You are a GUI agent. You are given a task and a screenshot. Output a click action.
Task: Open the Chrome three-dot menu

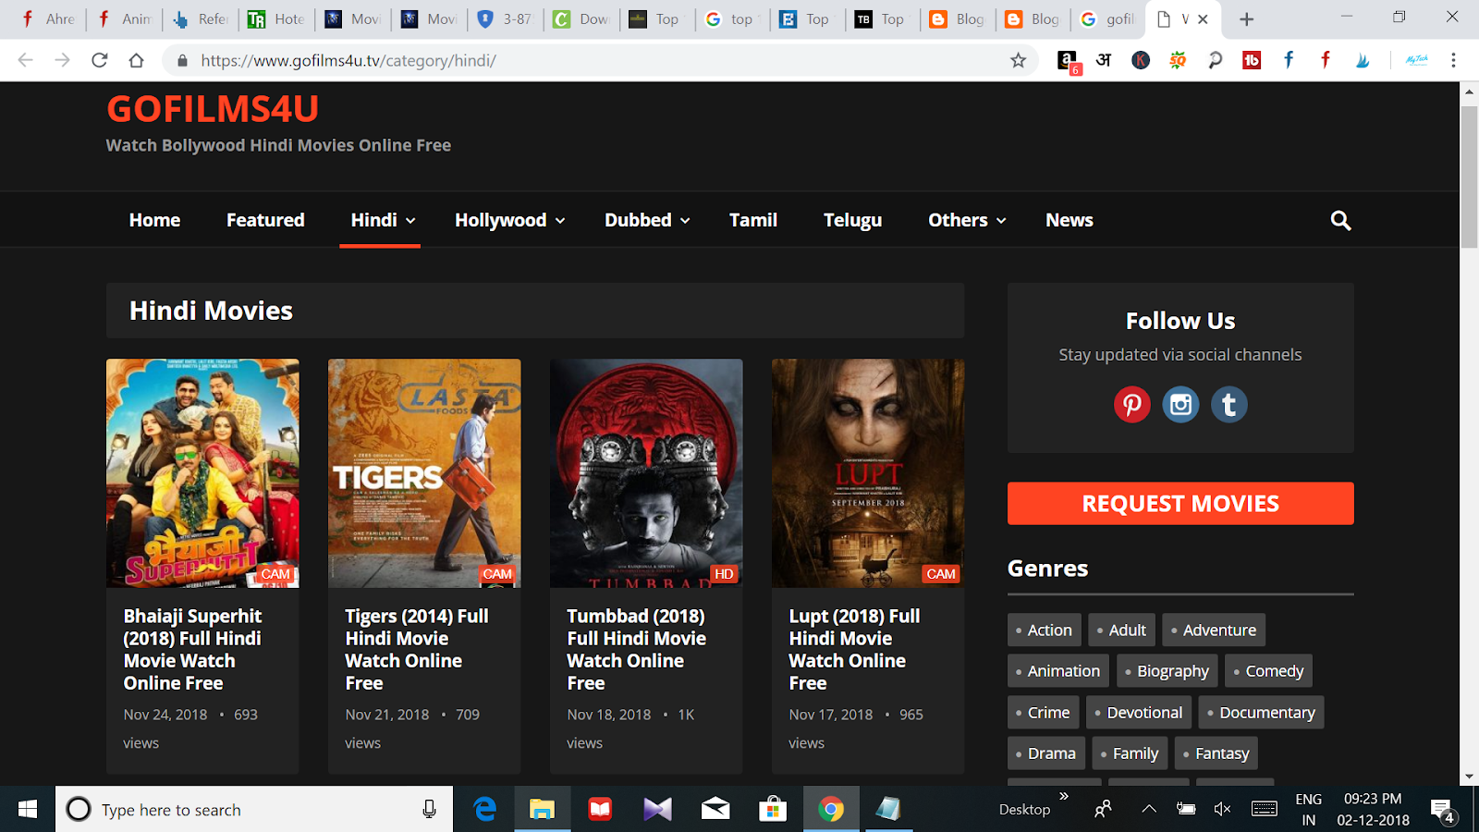[x=1453, y=60]
